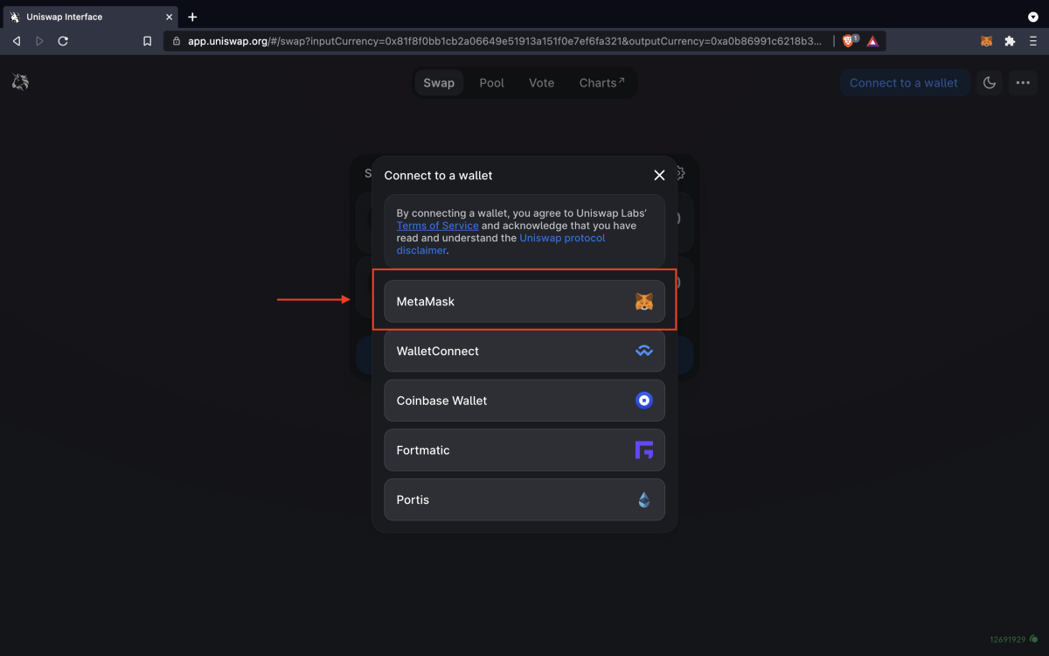Open the browser extensions puzzle icon

[1010, 41]
